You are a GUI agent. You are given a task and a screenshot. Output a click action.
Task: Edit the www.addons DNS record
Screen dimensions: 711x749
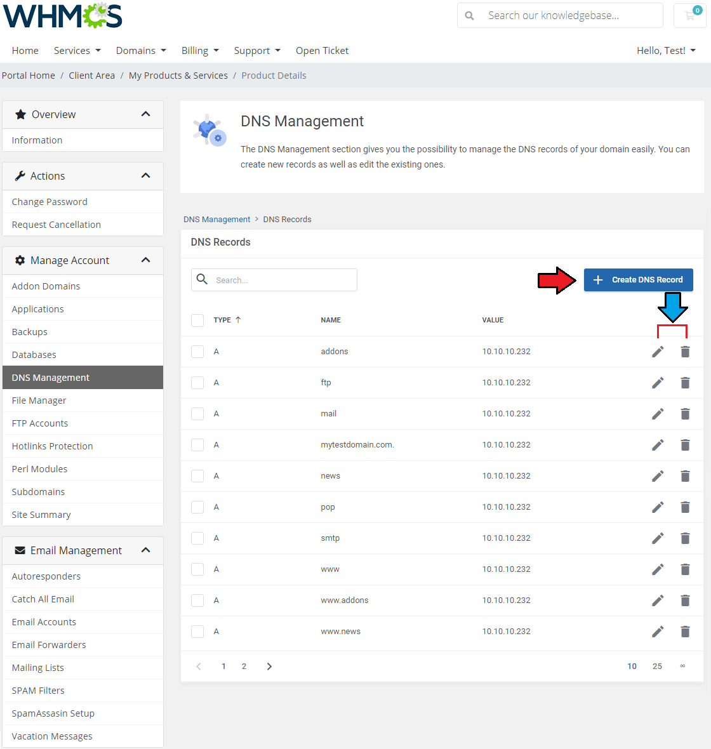click(x=658, y=600)
